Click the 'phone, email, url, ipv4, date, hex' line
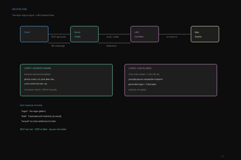 39,79
